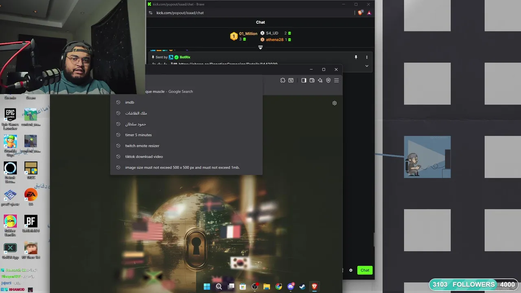Open Microsoft Store from taskbar
The width and height of the screenshot is (521, 293).
pyautogui.click(x=243, y=286)
